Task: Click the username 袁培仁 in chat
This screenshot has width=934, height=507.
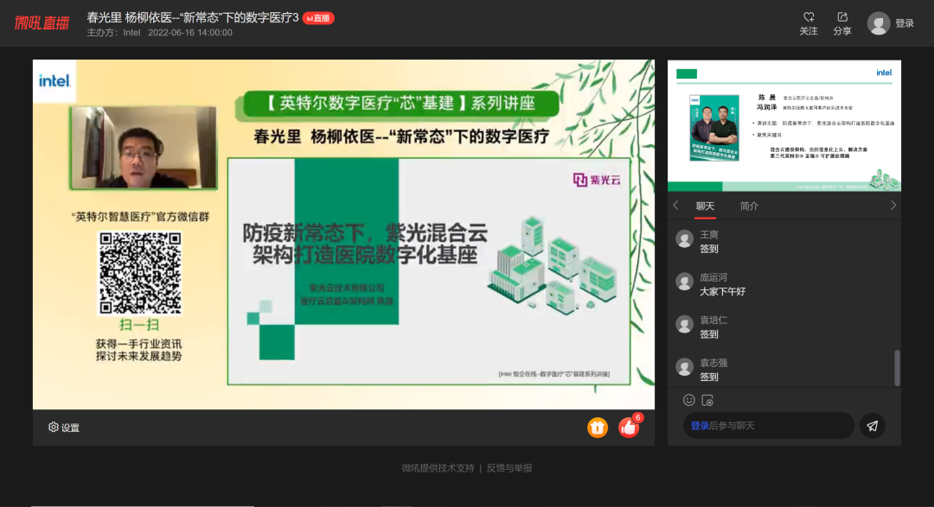Action: [713, 320]
